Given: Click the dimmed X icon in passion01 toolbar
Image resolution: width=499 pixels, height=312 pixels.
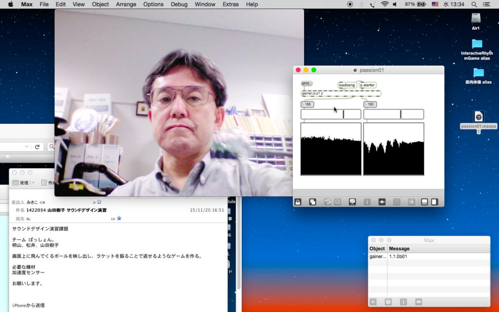Looking at the screenshot, I should pos(338,202).
